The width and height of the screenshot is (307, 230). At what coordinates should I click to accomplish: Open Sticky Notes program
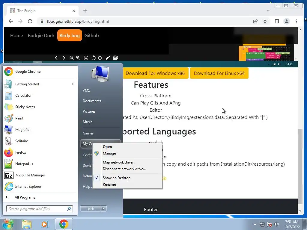(x=40, y=107)
